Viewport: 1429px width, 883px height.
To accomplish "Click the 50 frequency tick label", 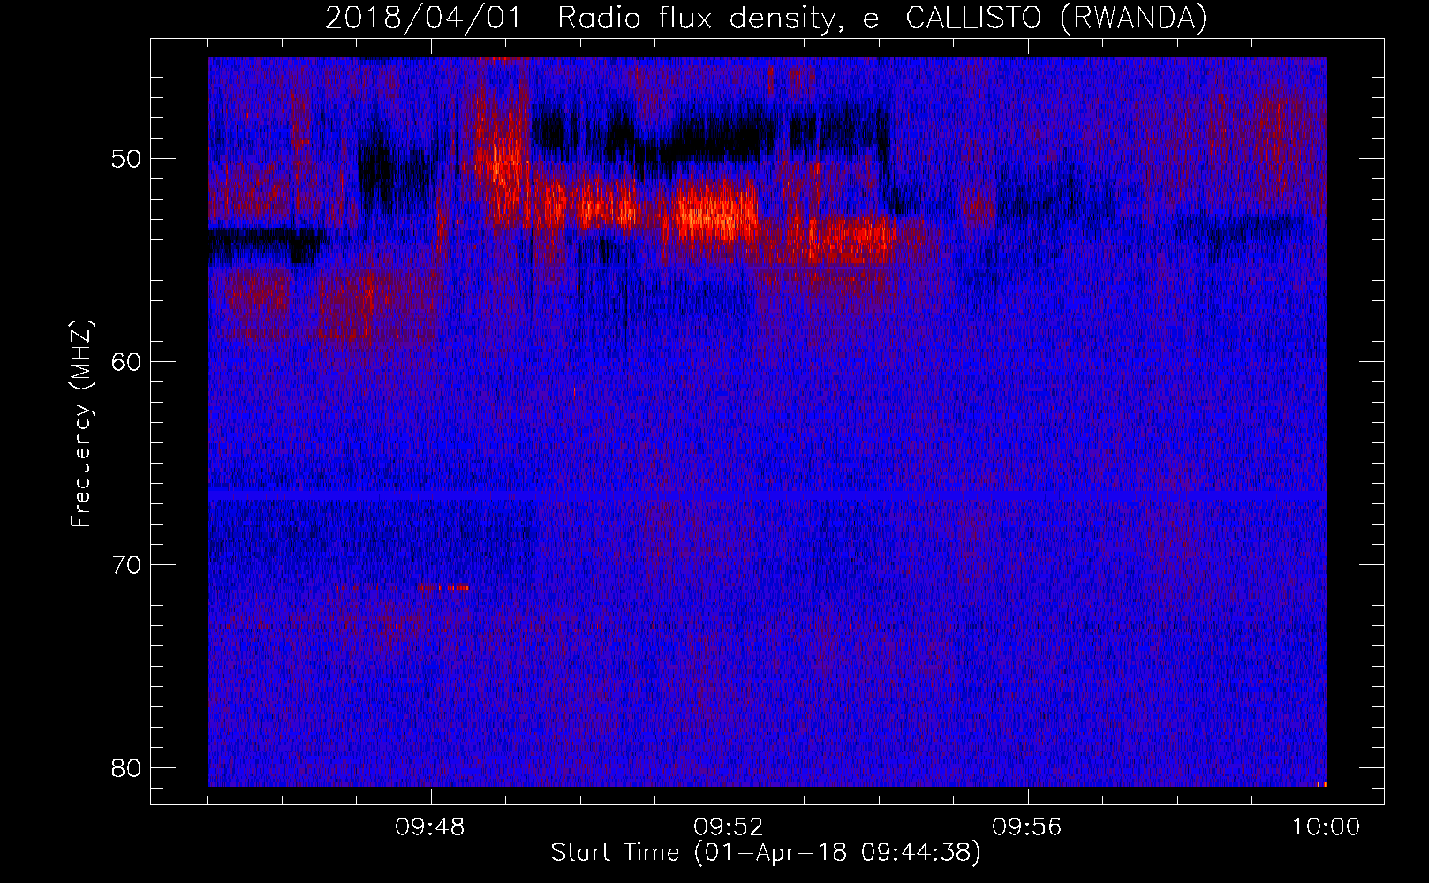I will [126, 159].
